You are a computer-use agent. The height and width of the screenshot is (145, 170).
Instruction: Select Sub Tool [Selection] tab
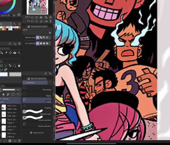37,79
